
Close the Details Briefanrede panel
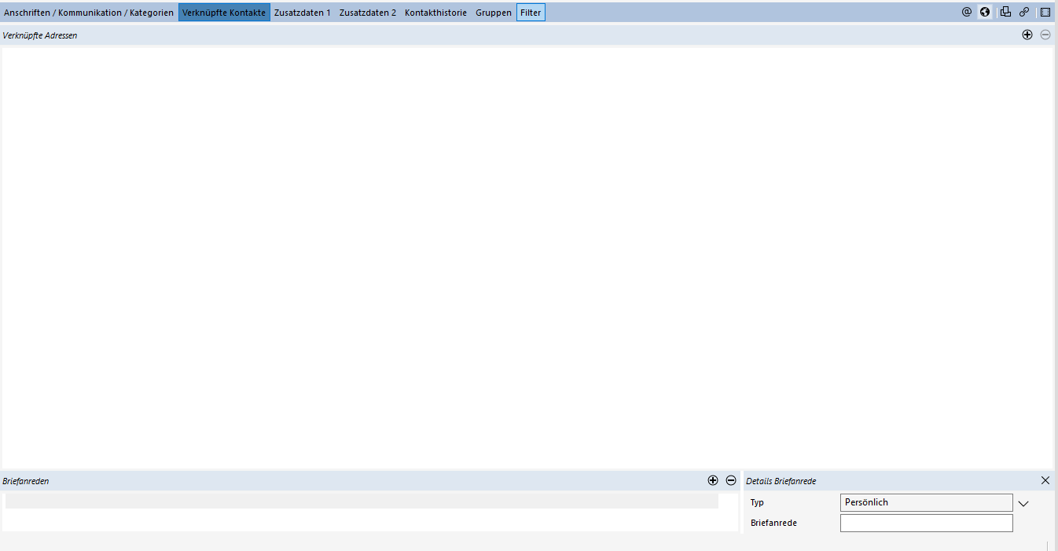(x=1045, y=480)
